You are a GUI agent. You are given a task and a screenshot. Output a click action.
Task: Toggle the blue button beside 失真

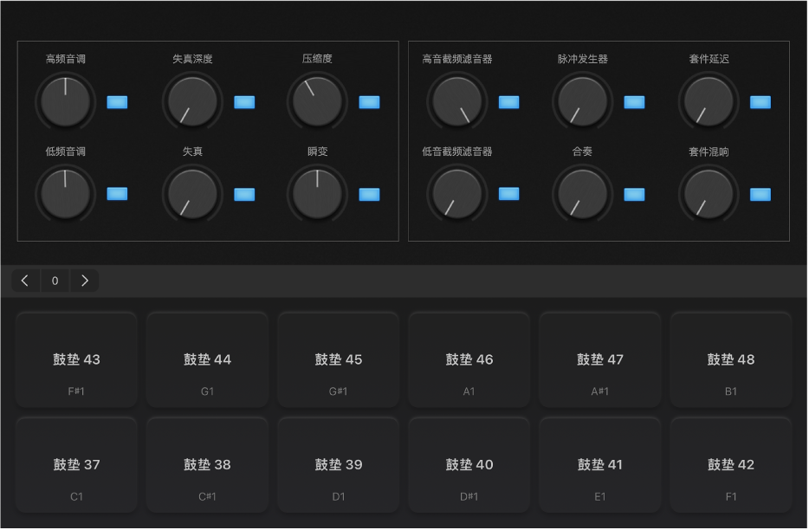pos(244,195)
